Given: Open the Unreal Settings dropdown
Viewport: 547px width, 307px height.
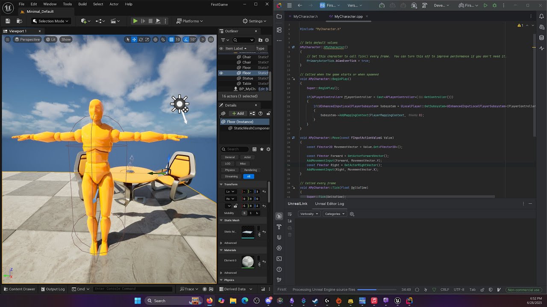Looking at the screenshot, I should (x=255, y=21).
